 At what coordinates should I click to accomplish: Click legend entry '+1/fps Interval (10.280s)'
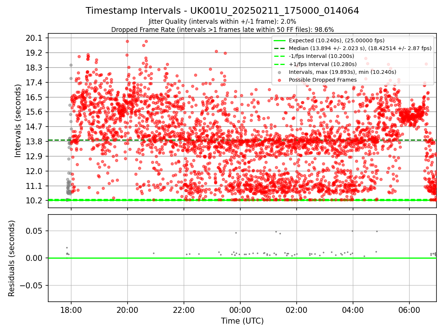tap(322, 64)
